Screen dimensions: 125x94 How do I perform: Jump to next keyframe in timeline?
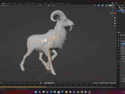(x=52, y=83)
